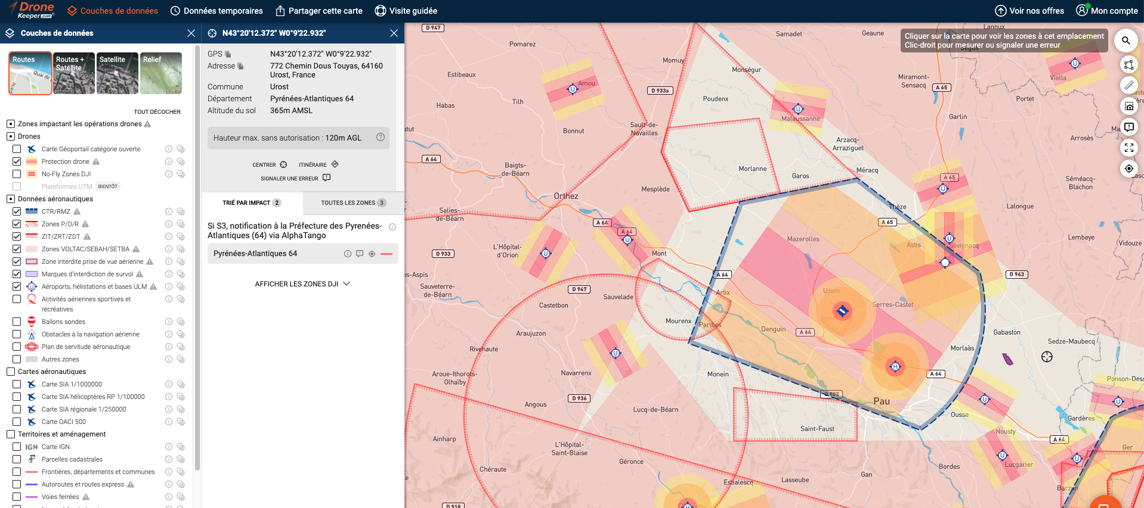Image resolution: width=1144 pixels, height=508 pixels.
Task: Center map on my location
Action: pos(1128,169)
